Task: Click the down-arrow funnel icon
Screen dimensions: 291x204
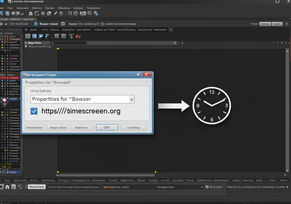Action: point(71,36)
